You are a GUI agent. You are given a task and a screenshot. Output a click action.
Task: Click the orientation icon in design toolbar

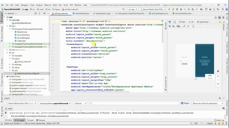[x=175, y=22]
